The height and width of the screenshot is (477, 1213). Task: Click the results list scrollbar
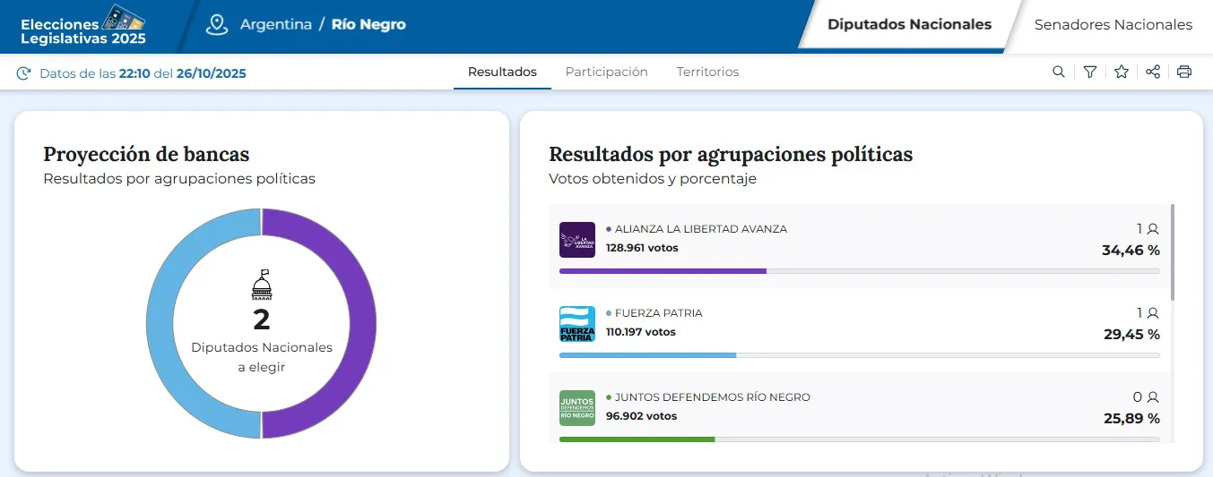[x=1173, y=252]
